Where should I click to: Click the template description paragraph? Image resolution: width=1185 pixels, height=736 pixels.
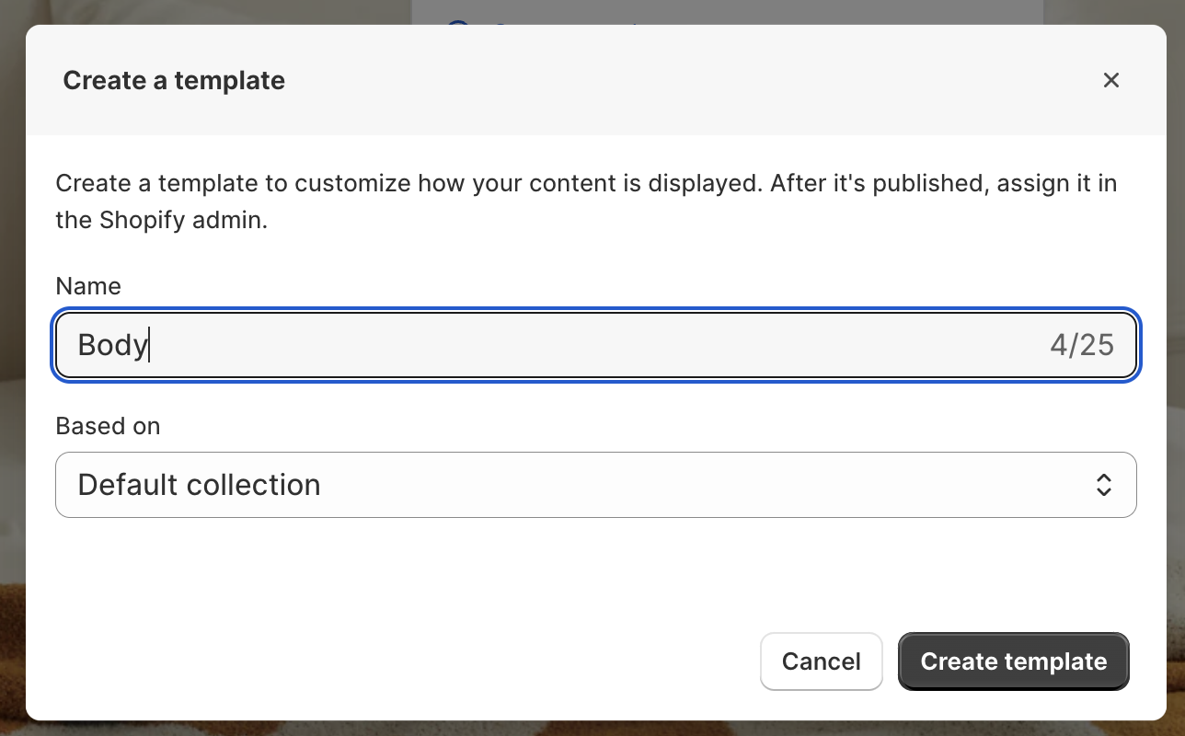coord(586,201)
